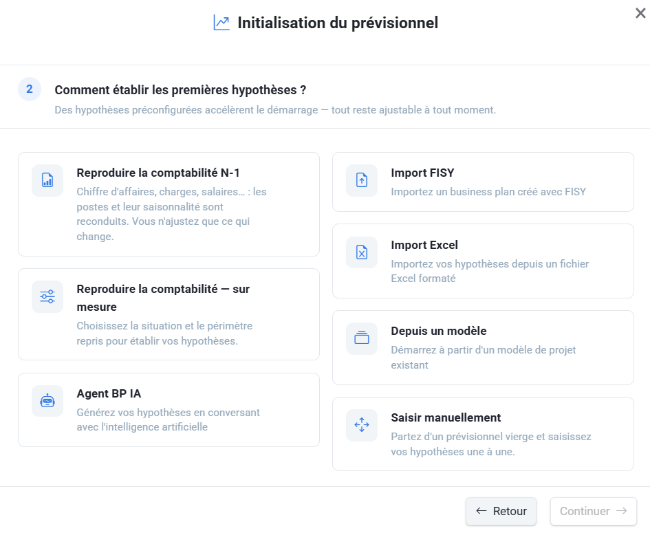
Task: Click the bar chart document icon for N-1
Action: 47,180
